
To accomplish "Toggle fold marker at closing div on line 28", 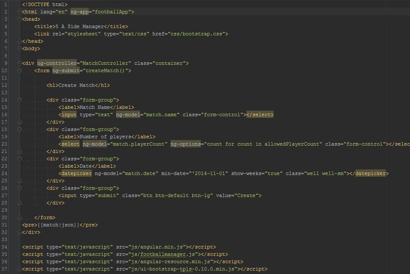I will click(x=19, y=203).
